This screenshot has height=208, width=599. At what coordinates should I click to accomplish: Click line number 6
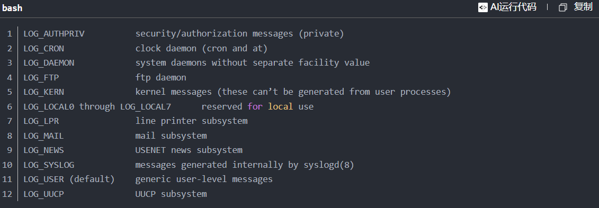(x=10, y=106)
